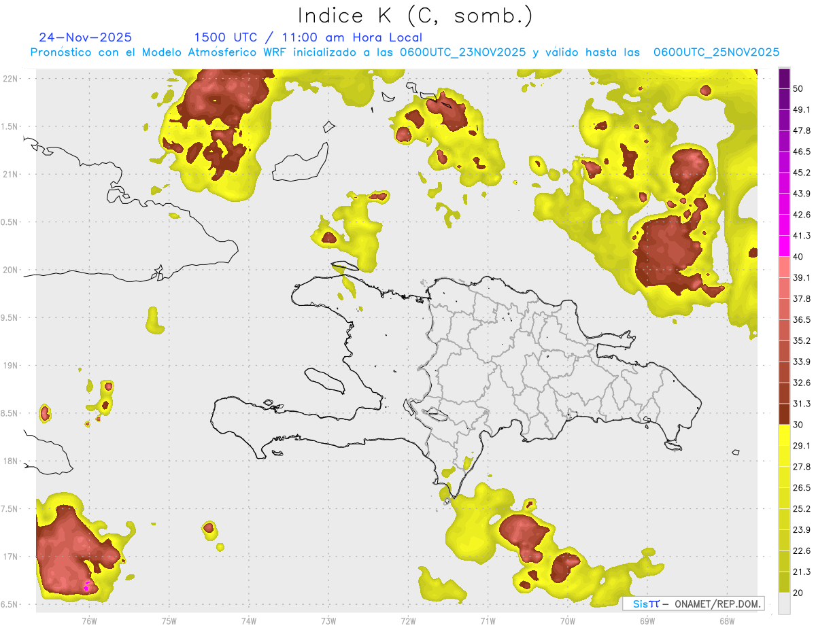The height and width of the screenshot is (630, 816).
Task: Click the colorbar value '40'
Action: click(x=798, y=257)
